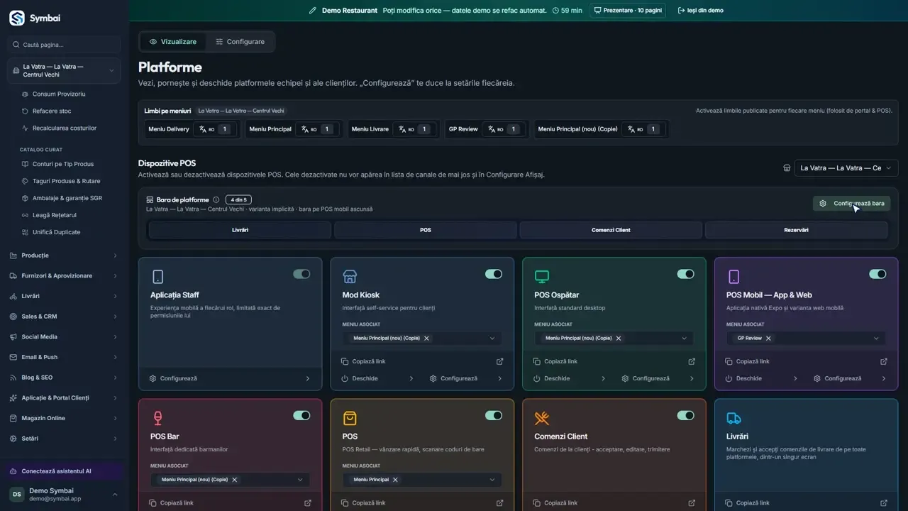Click the POS Bar wine glass icon
This screenshot has height=511, width=908.
point(157,418)
